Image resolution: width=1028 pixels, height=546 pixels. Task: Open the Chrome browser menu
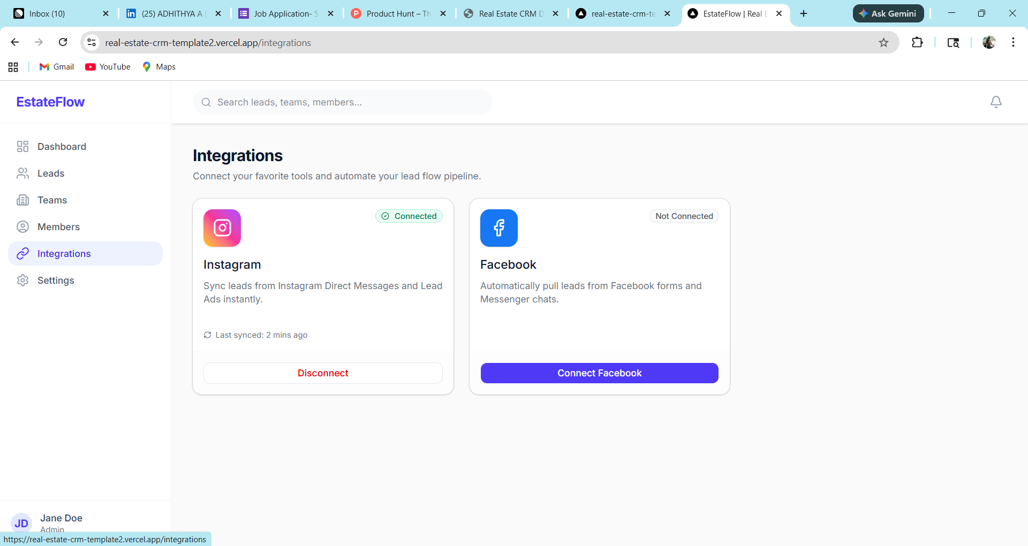click(x=1012, y=42)
